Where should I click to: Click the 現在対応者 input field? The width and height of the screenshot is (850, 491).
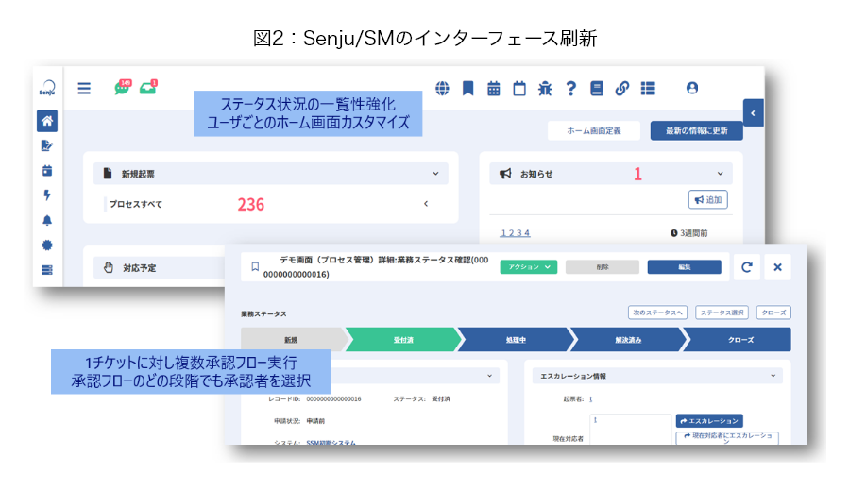pyautogui.click(x=631, y=430)
